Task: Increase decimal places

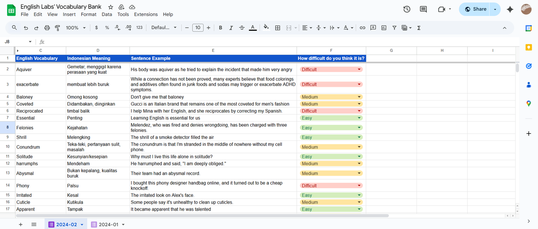Action: coord(128,28)
